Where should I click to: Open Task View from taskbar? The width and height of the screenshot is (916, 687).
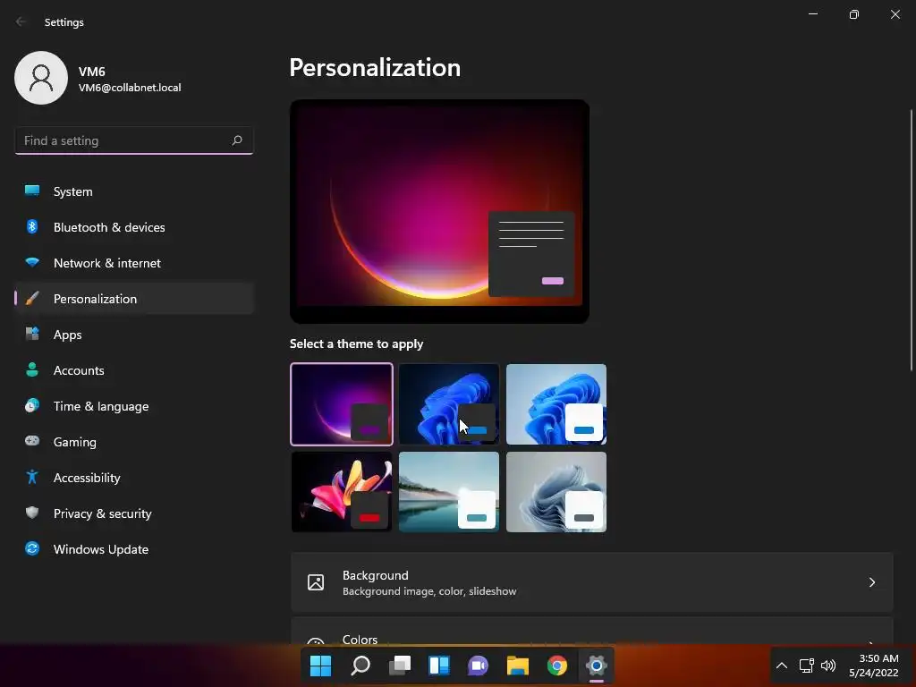tap(400, 666)
